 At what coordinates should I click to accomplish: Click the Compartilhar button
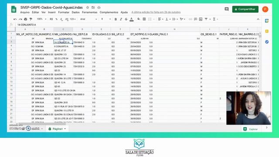click(245, 9)
